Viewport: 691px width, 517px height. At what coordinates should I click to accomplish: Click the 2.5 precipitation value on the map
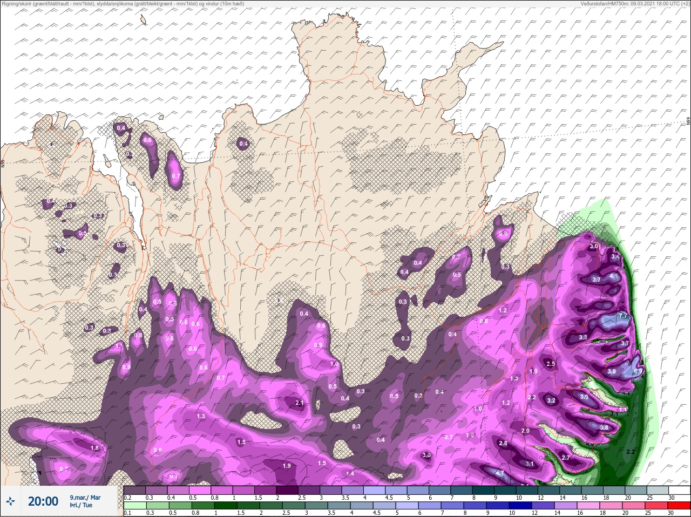[x=551, y=364]
